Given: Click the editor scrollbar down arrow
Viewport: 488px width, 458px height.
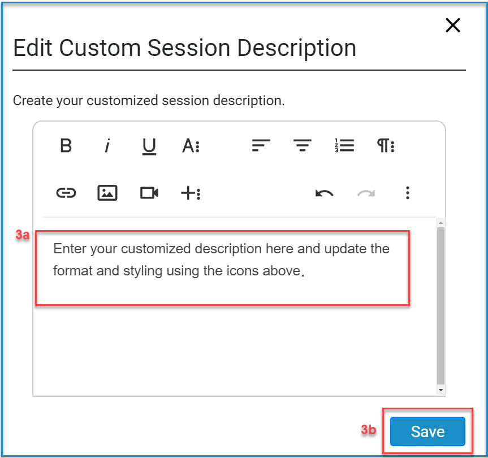Looking at the screenshot, I should point(441,390).
